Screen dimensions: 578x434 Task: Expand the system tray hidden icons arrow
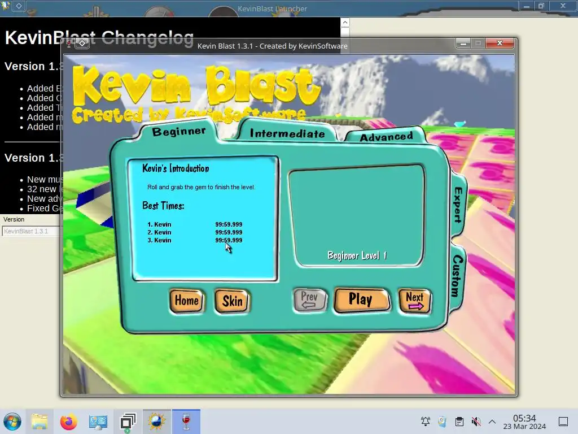tap(492, 422)
